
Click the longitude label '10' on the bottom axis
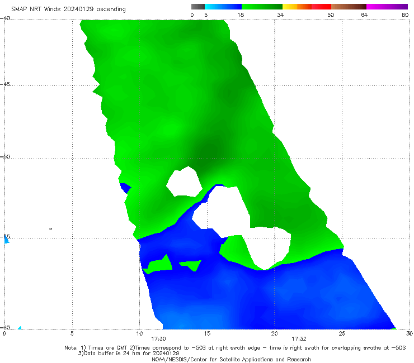pos(139,333)
